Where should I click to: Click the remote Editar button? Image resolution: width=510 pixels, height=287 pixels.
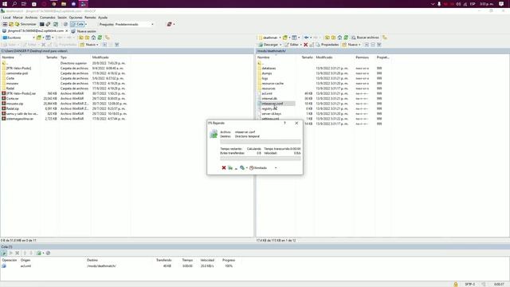pyautogui.click(x=292, y=45)
